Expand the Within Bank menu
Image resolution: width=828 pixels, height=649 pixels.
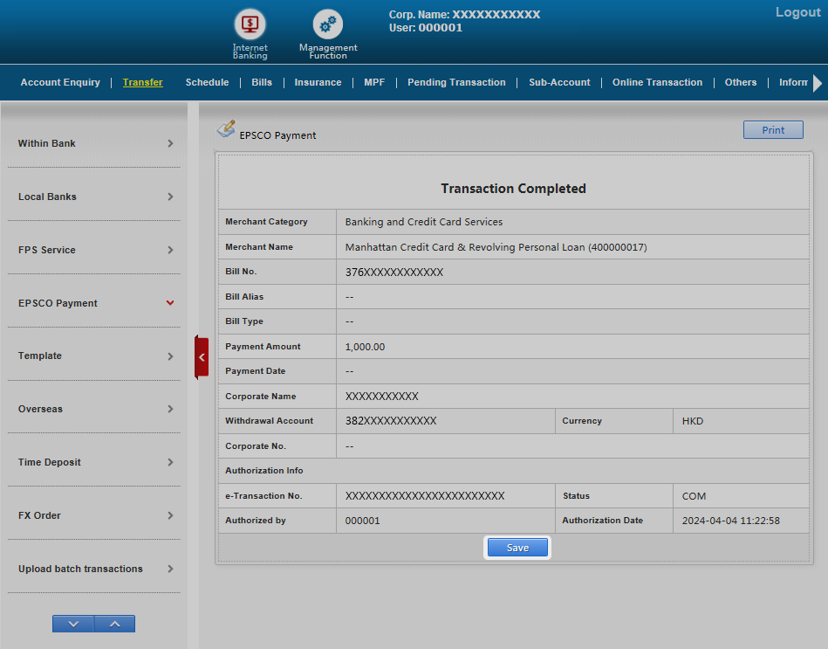94,143
